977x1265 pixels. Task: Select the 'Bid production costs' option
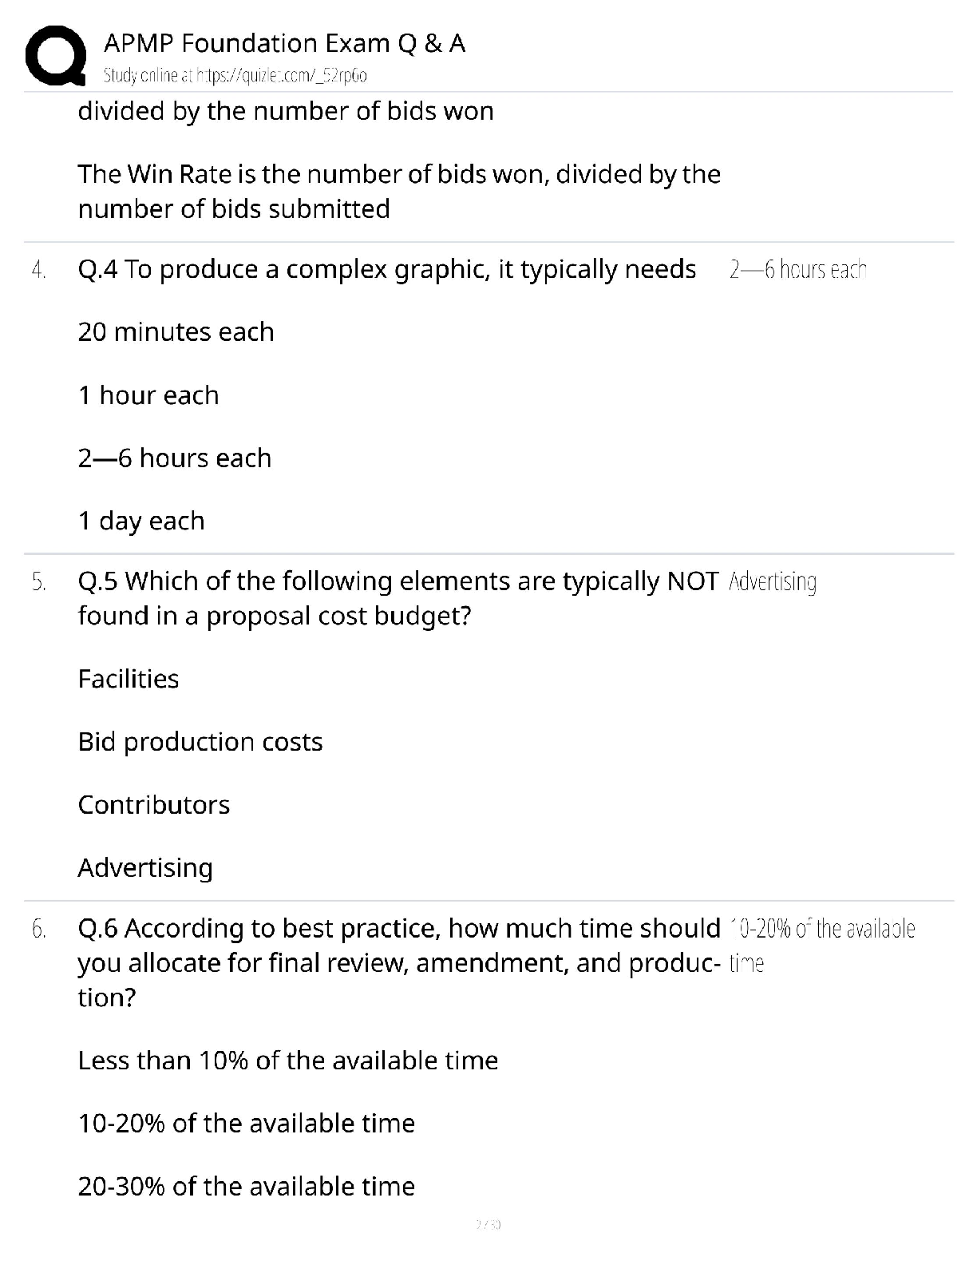(200, 742)
